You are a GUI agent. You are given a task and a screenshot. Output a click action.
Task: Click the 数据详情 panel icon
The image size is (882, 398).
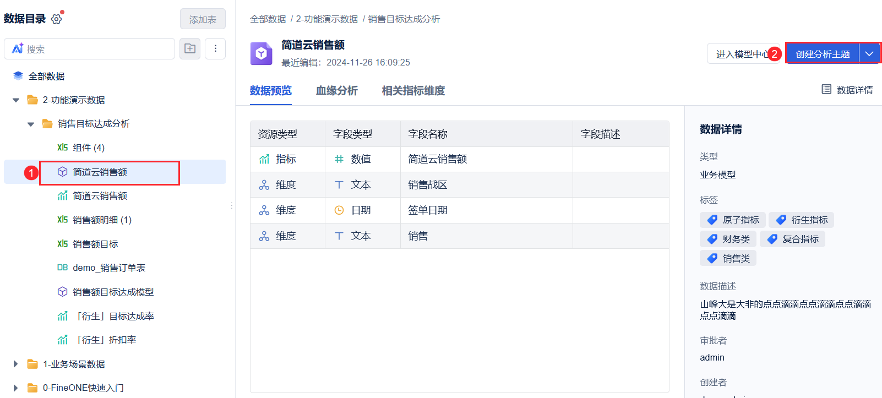(x=826, y=89)
